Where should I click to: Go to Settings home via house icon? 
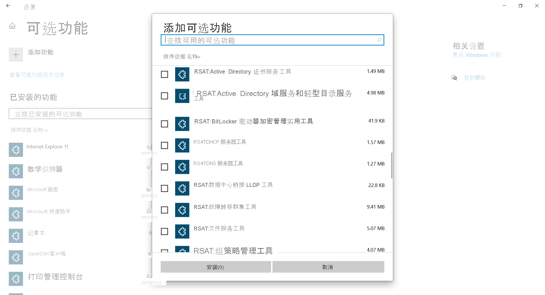[x=12, y=26]
